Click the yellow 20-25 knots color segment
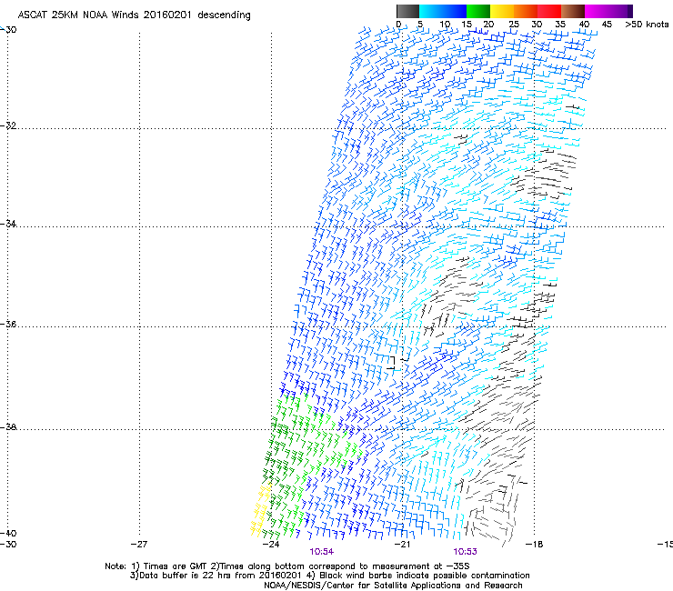The width and height of the screenshot is (673, 591). pos(502,11)
